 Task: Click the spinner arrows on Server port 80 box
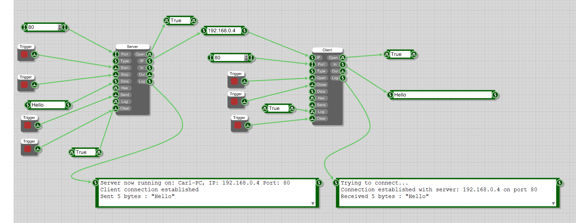[60, 27]
